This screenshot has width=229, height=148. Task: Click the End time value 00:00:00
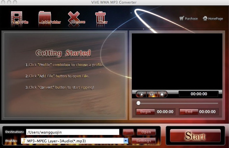(207, 112)
